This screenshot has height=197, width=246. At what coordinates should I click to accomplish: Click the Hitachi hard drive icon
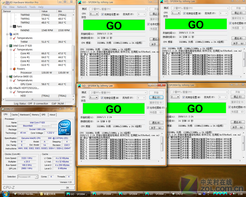[x=11, y=88]
